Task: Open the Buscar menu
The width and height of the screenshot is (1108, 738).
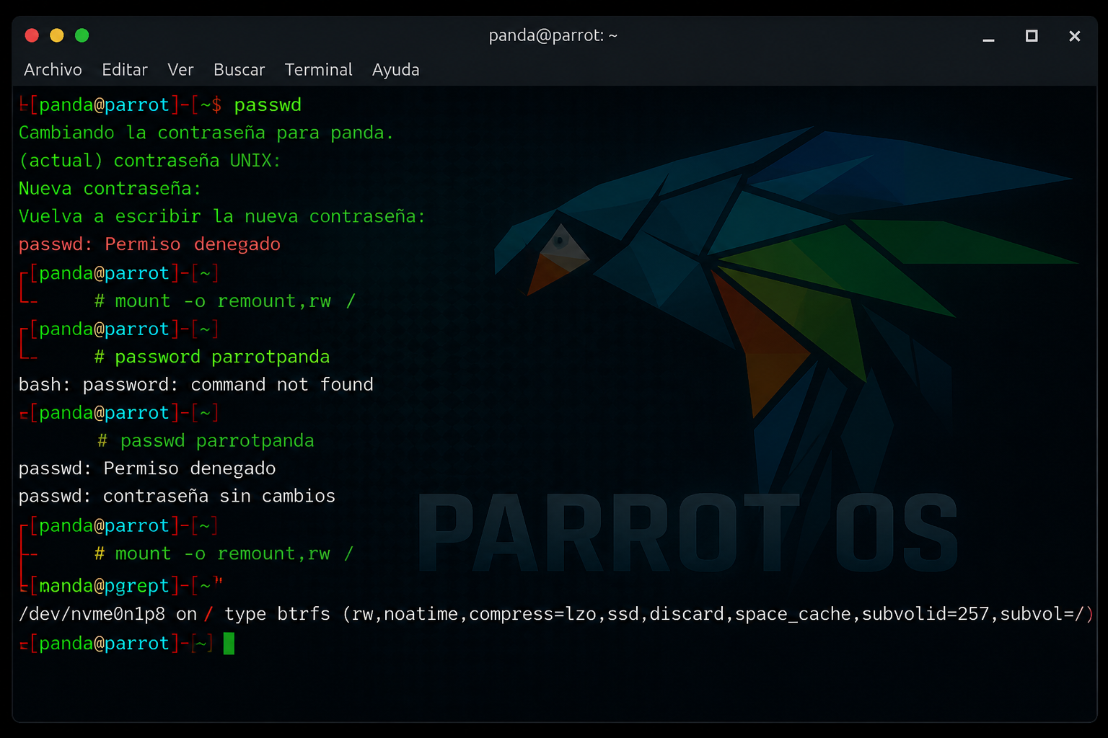Action: click(x=239, y=70)
